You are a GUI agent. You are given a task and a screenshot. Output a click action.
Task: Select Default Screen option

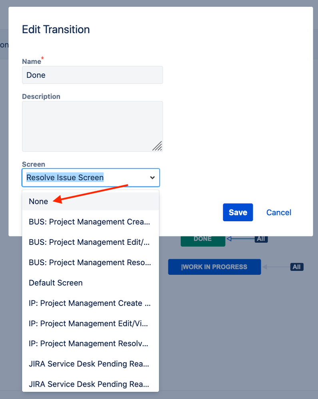90,283
